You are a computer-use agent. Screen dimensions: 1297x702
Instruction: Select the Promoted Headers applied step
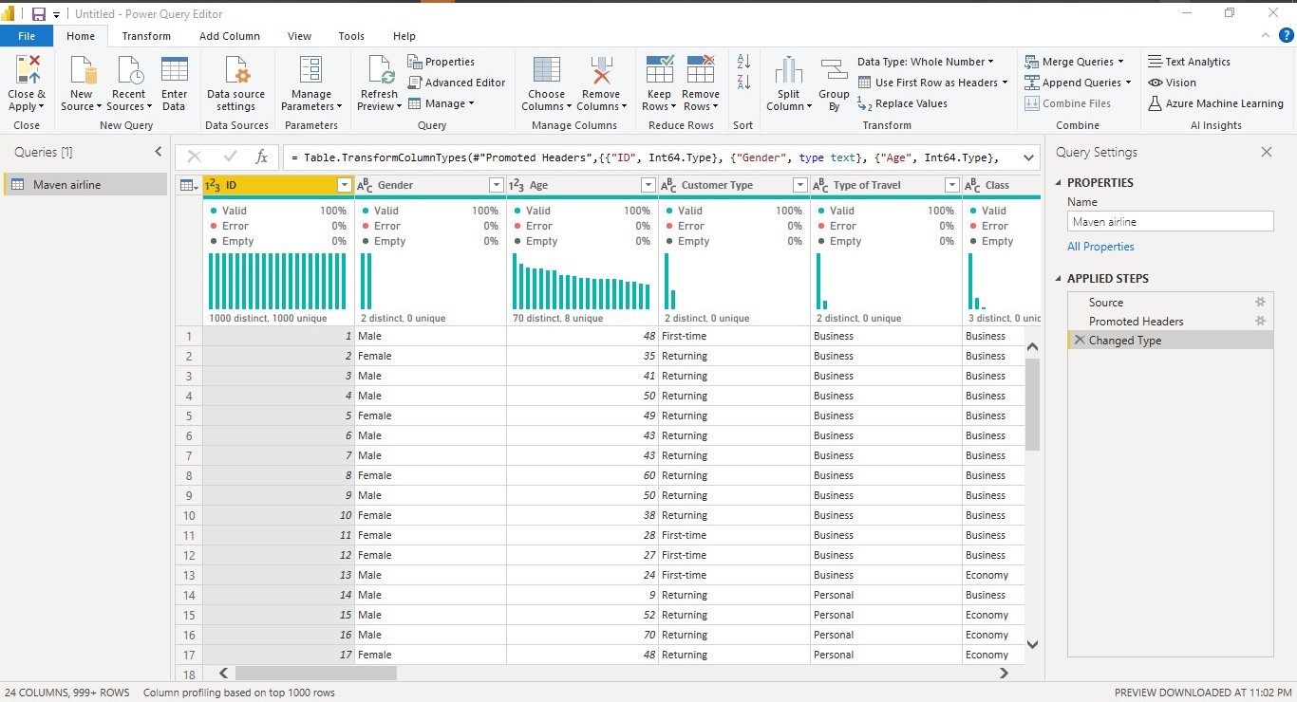[1170, 321]
